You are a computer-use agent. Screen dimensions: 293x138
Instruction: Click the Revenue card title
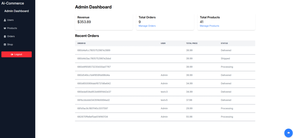pyautogui.click(x=83, y=17)
